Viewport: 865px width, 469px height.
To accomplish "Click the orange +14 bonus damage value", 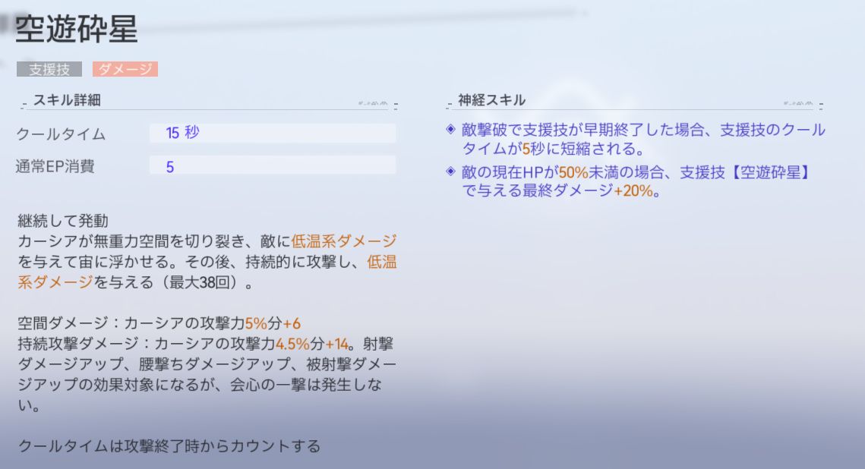I will 337,344.
